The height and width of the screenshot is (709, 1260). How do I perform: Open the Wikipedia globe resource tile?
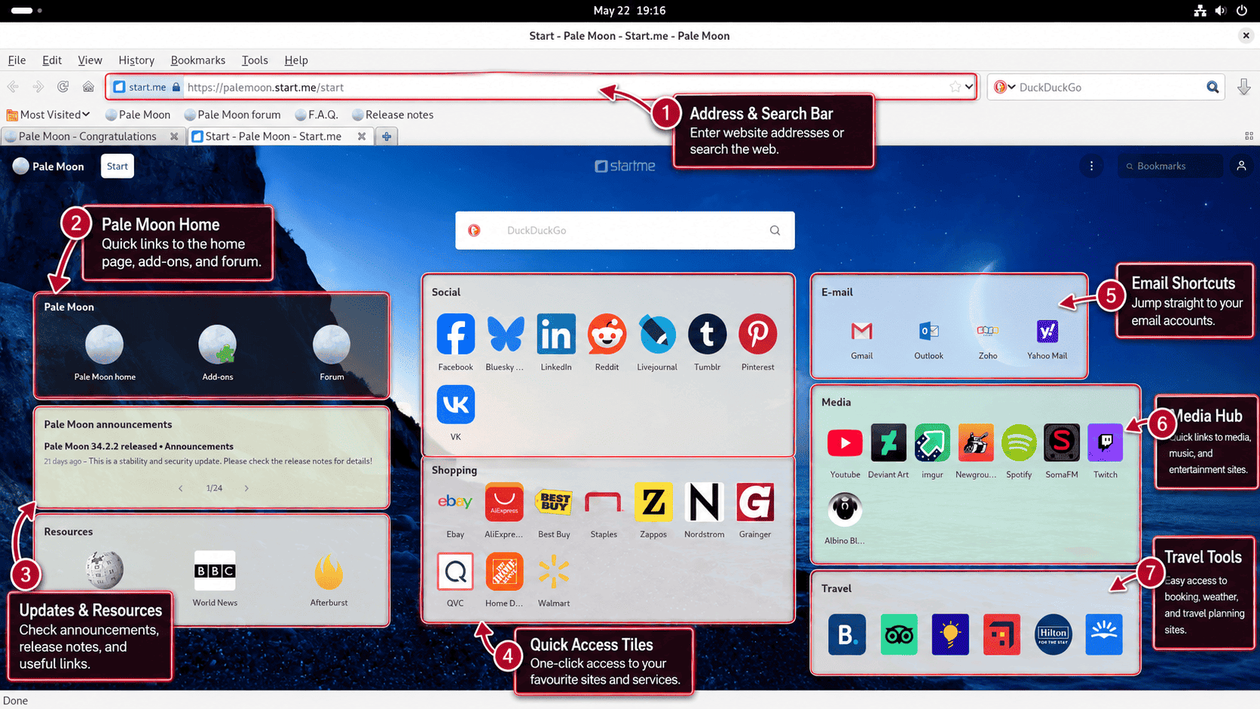tap(104, 570)
